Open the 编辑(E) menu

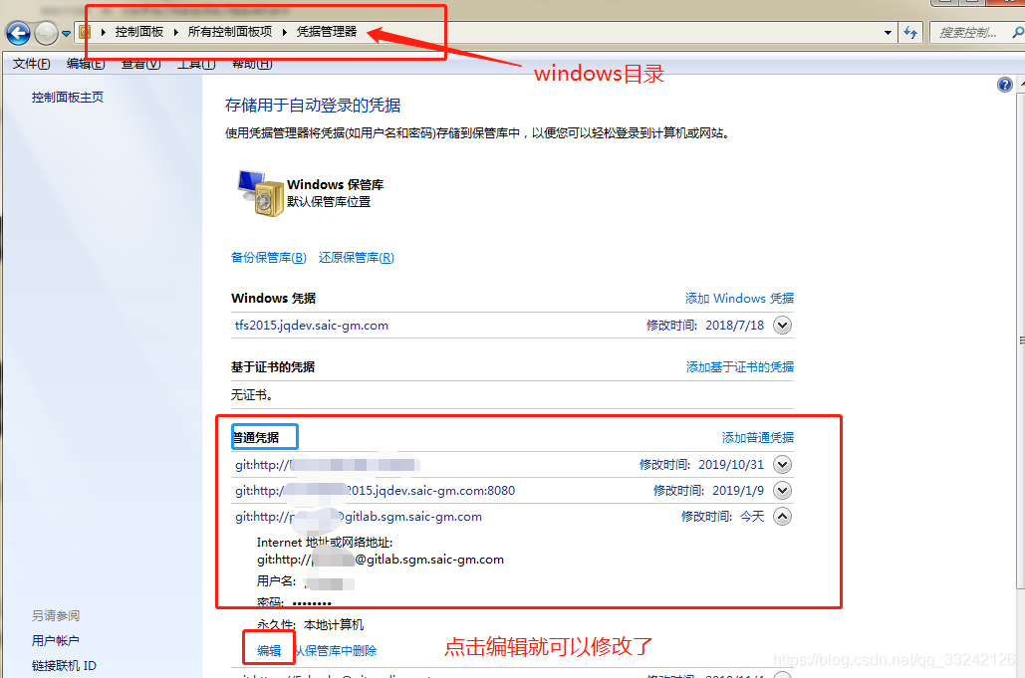86,64
